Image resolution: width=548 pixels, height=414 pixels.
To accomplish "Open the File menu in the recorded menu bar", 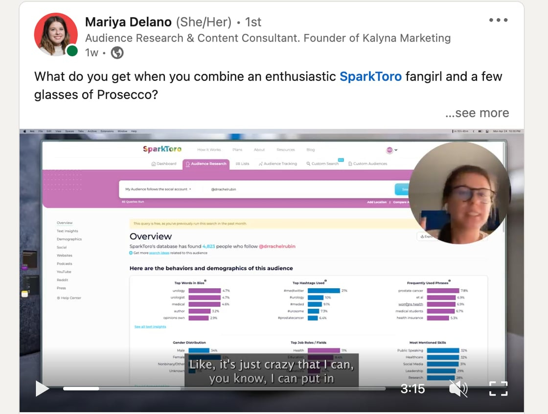I will click(41, 131).
